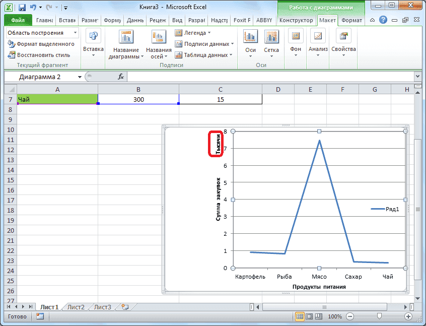Viewport: 426px width, 326px height.
Task: Open the Область построения dropdown
Action: [75, 32]
